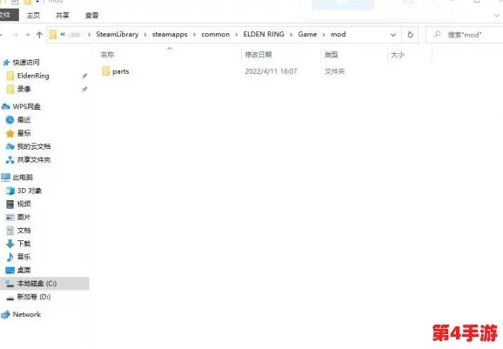Viewport: 503px width, 349px height.
Task: Refresh the mod folder view
Action: [x=410, y=35]
